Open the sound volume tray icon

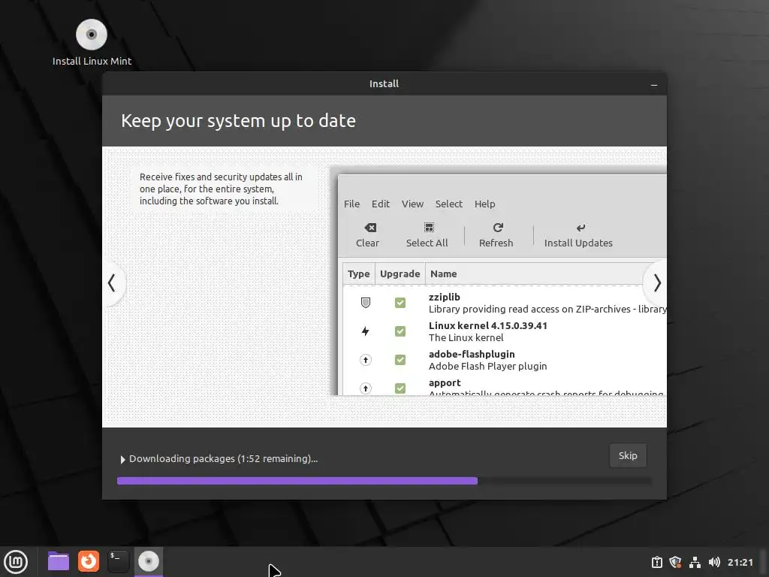(714, 562)
